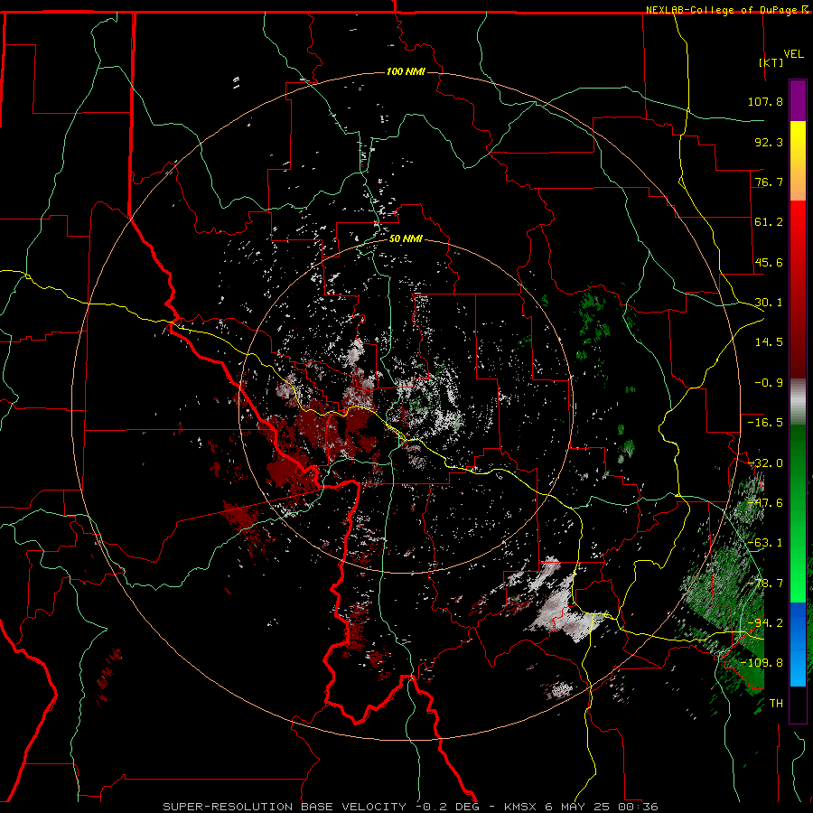Select the -47.6 scale value

(x=765, y=503)
